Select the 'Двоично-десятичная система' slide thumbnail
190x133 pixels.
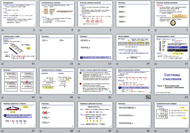[133, 81]
